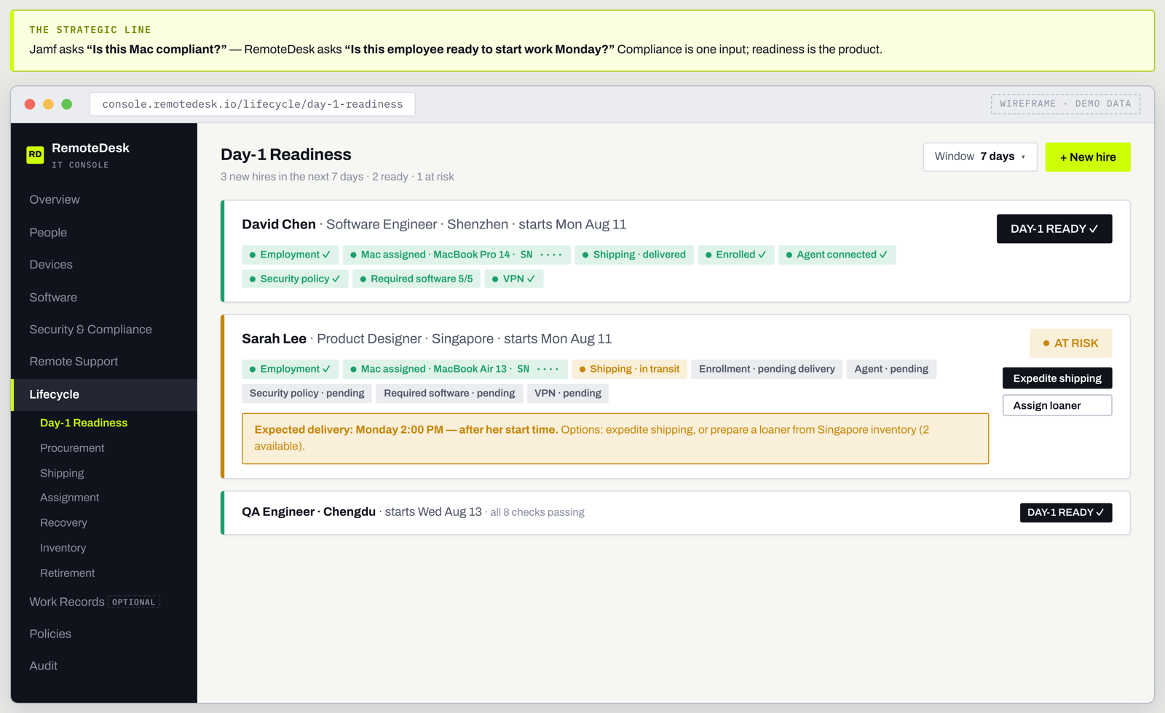Click QA Engineer Chengdu row title
Screen dimensions: 1165x713
pos(309,511)
